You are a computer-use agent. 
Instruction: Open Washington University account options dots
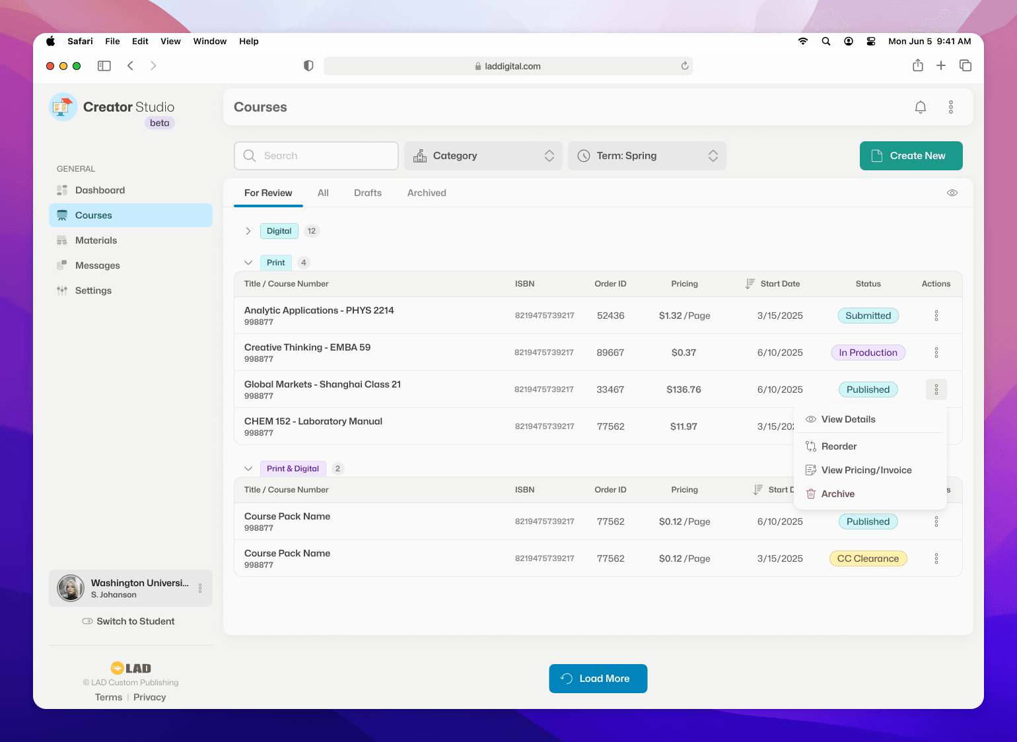[x=200, y=588]
